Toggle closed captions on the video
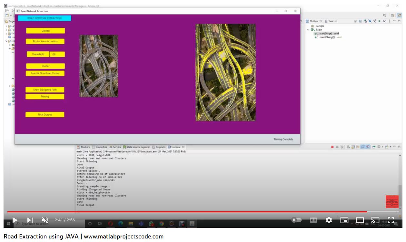406x242 pixels. 313,220
